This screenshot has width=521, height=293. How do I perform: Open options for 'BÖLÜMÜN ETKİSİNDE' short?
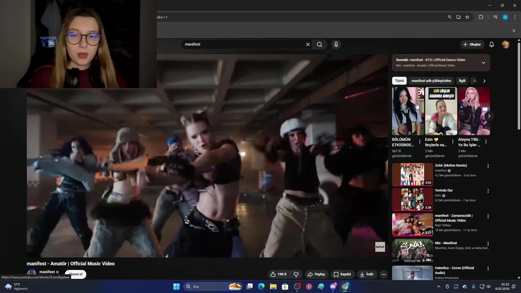tap(420, 142)
